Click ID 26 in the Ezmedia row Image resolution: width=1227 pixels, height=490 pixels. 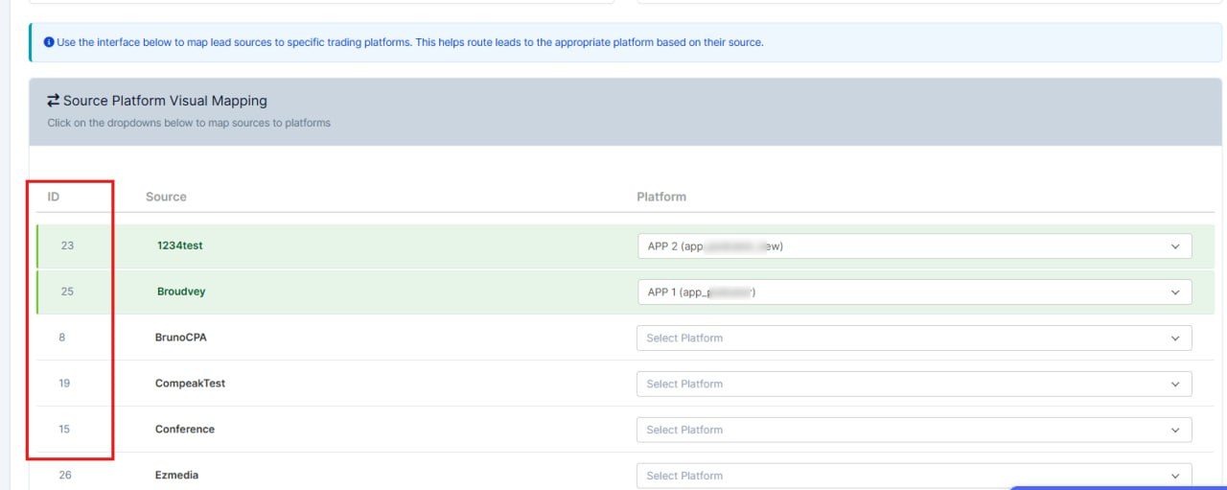(x=65, y=476)
